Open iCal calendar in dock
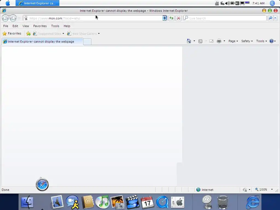Image resolution: width=280 pixels, height=210 pixels. click(x=147, y=202)
